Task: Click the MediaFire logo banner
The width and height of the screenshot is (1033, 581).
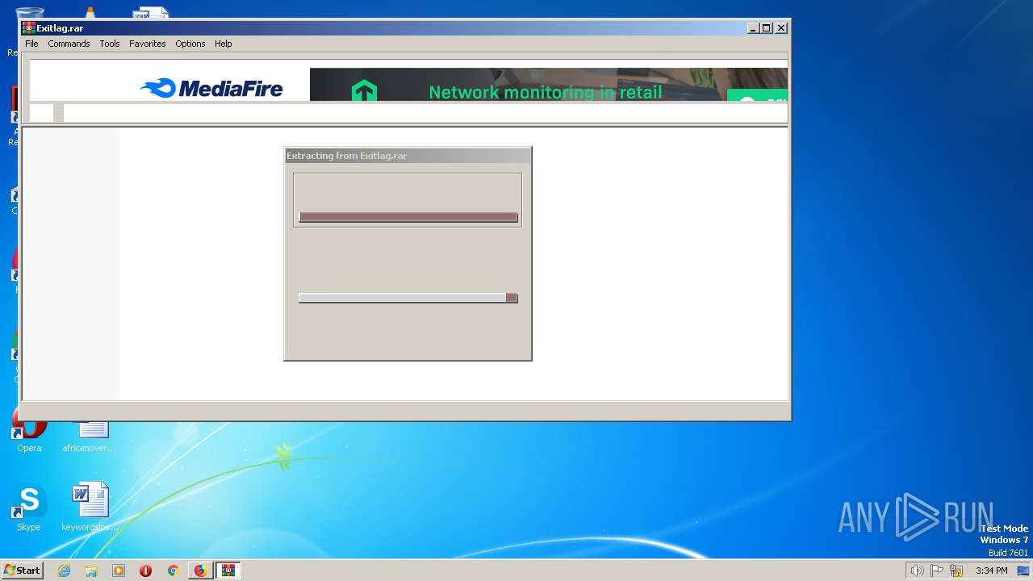Action: [211, 88]
